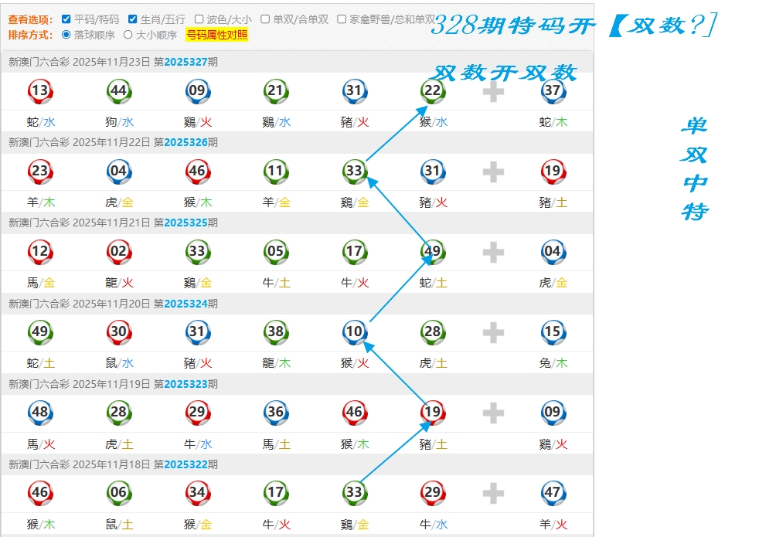Tick the 家禽野兽/总和单双 checkbox
This screenshot has height=537, width=776.
[342, 19]
